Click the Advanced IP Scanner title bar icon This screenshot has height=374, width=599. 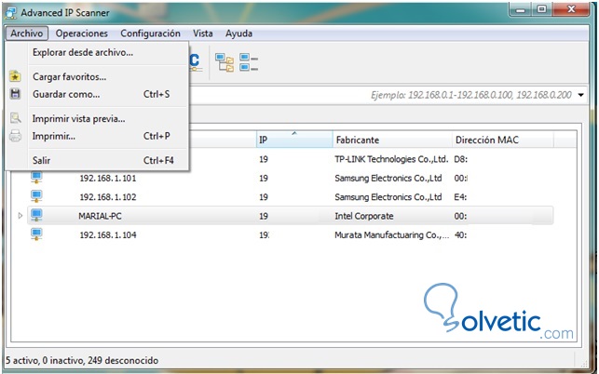click(10, 13)
